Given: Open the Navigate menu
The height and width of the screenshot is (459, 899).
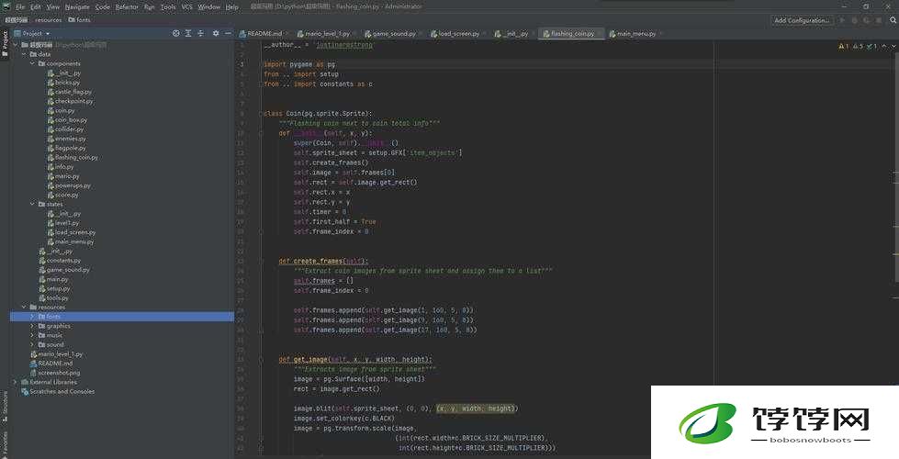Looking at the screenshot, I should [x=77, y=6].
